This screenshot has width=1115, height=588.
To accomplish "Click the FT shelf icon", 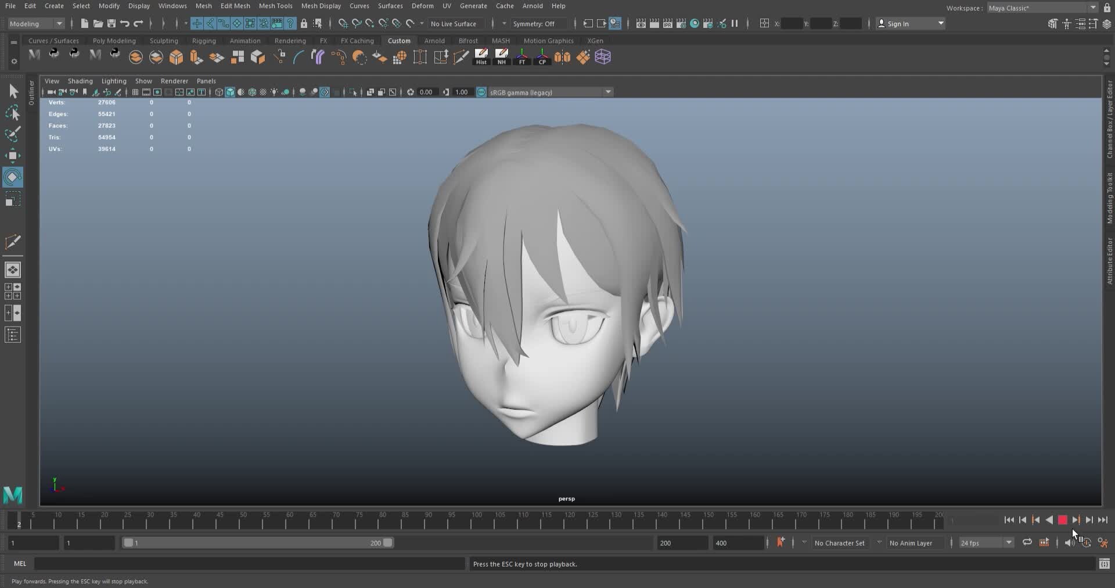I will tap(522, 56).
